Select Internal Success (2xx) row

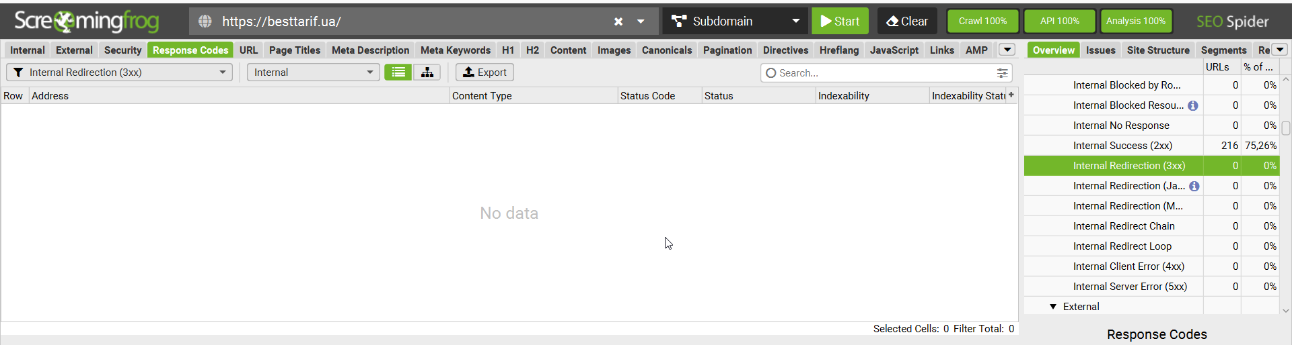click(1151, 146)
